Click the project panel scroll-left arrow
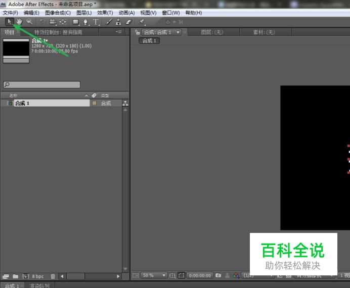The height and width of the screenshot is (288, 350). pyautogui.click(x=62, y=276)
